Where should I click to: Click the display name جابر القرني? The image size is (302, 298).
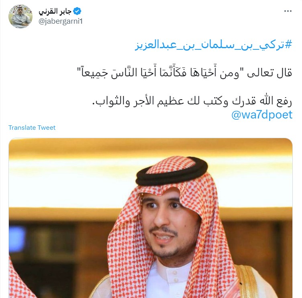(x=55, y=11)
